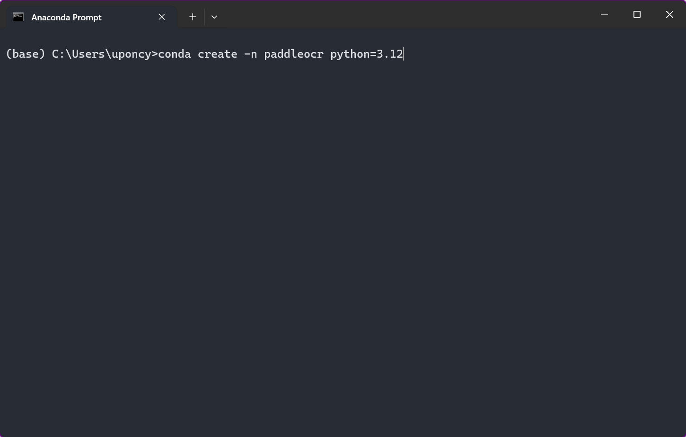Click the word conda in the command
Image resolution: width=686 pixels, height=437 pixels.
tap(175, 54)
